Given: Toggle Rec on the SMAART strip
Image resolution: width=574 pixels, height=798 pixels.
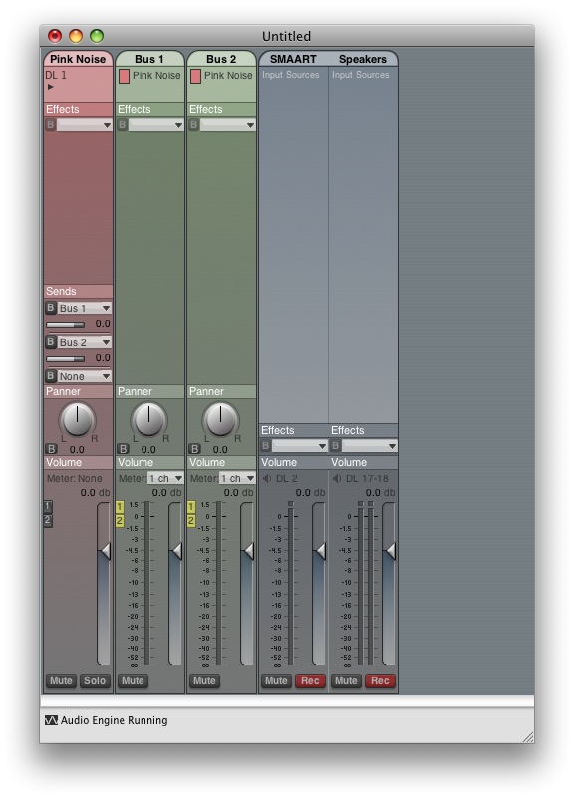Looking at the screenshot, I should click(310, 681).
